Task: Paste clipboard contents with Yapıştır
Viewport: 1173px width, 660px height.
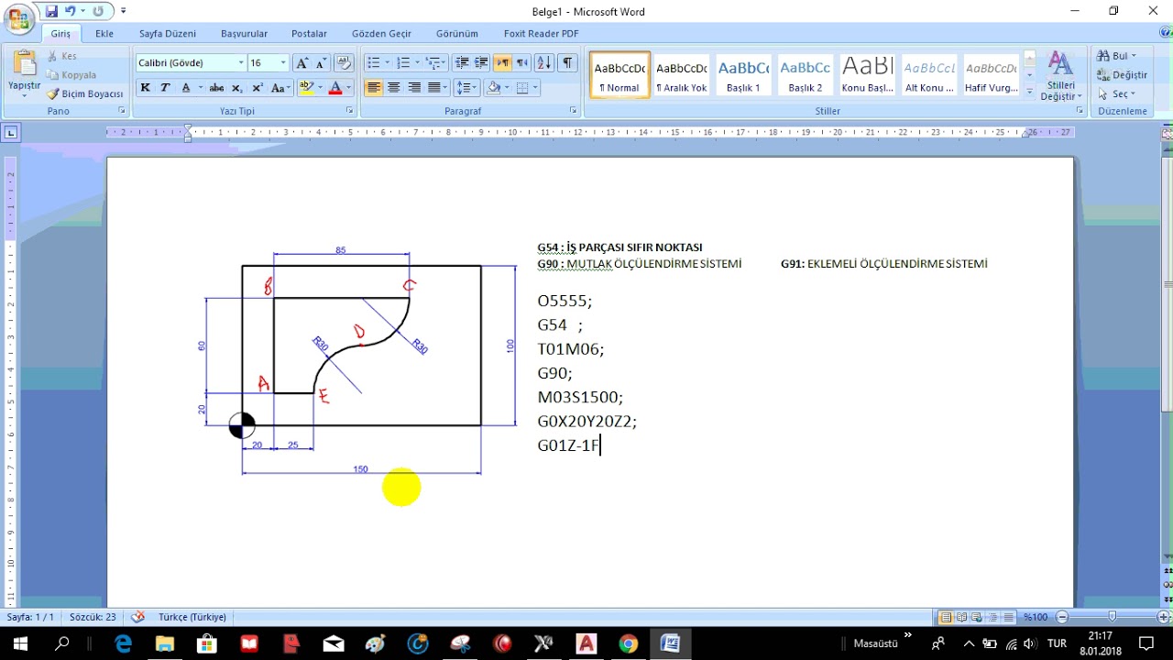Action: point(25,71)
